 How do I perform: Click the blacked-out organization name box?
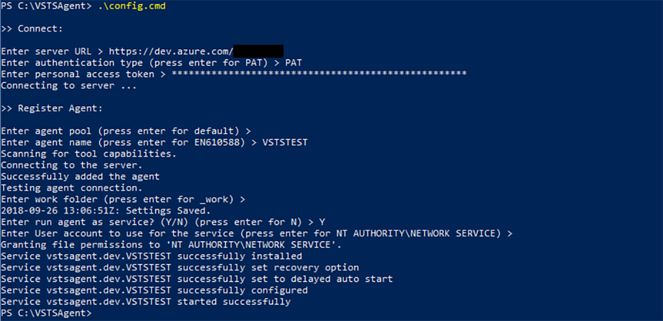coord(258,51)
